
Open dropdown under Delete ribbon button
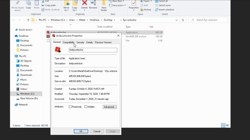coord(84,10)
